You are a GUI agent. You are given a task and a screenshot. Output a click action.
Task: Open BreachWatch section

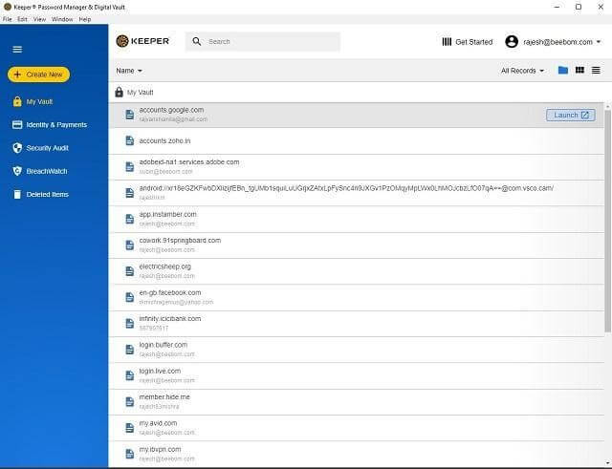40,171
